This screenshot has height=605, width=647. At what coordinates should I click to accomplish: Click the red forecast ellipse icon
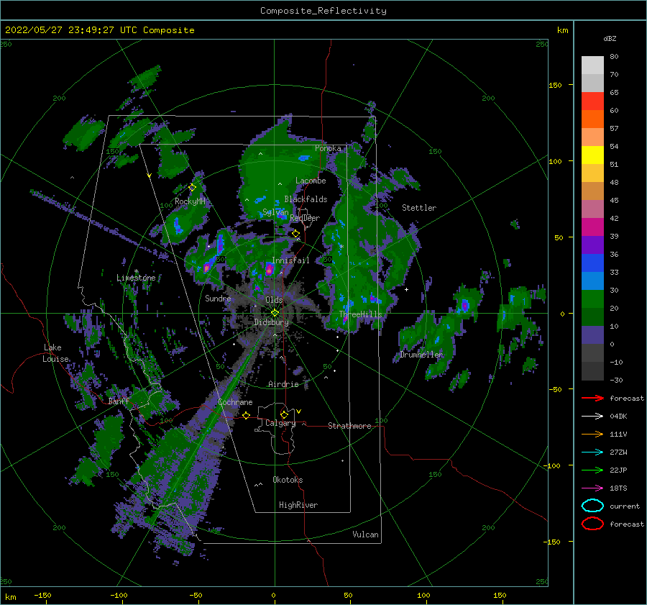[x=592, y=524]
